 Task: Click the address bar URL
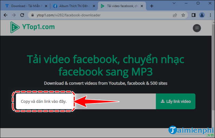69,15
